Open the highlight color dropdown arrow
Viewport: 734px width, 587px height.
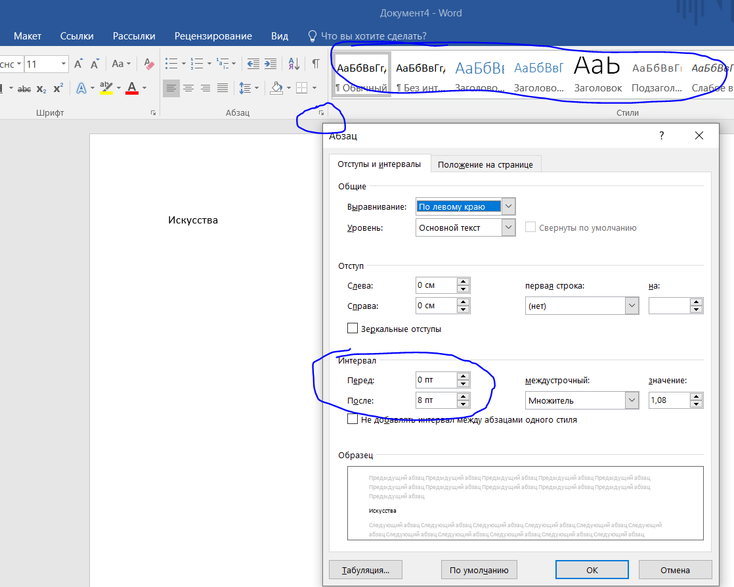(118, 88)
